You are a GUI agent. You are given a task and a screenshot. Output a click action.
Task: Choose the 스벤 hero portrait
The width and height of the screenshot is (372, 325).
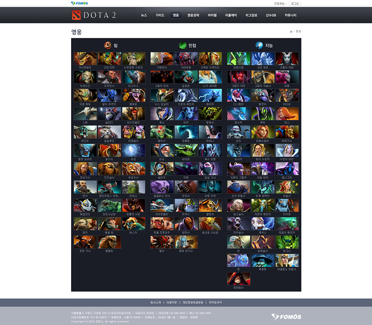pos(85,114)
